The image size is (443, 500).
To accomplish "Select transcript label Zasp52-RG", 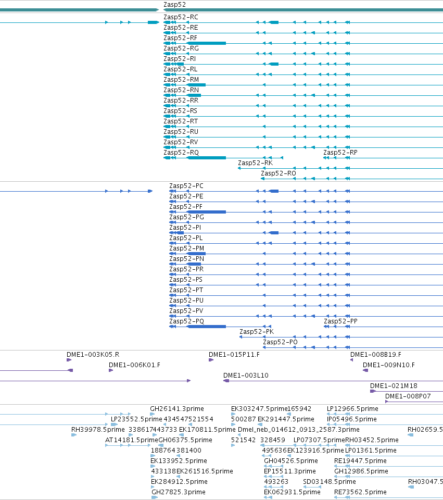I will (181, 48).
